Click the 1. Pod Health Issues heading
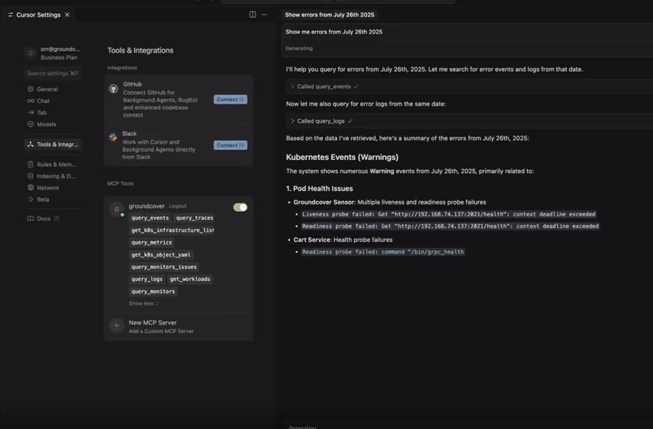653x429 pixels. click(320, 188)
